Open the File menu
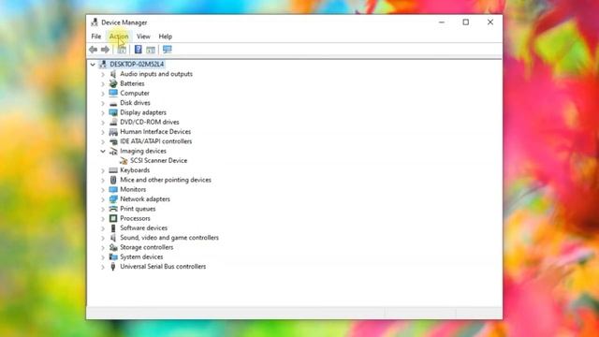The width and height of the screenshot is (599, 337). click(x=96, y=37)
